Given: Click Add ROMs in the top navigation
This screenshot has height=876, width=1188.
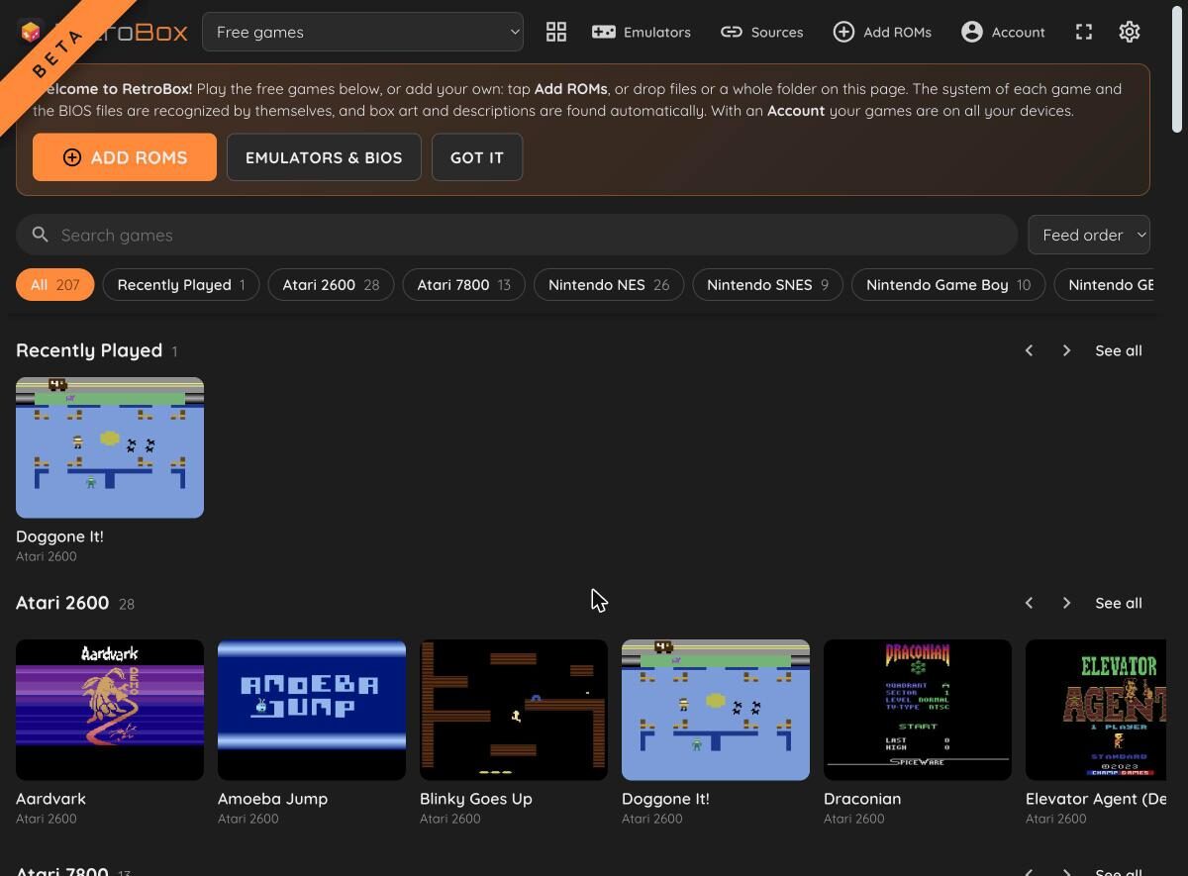Looking at the screenshot, I should (x=882, y=32).
